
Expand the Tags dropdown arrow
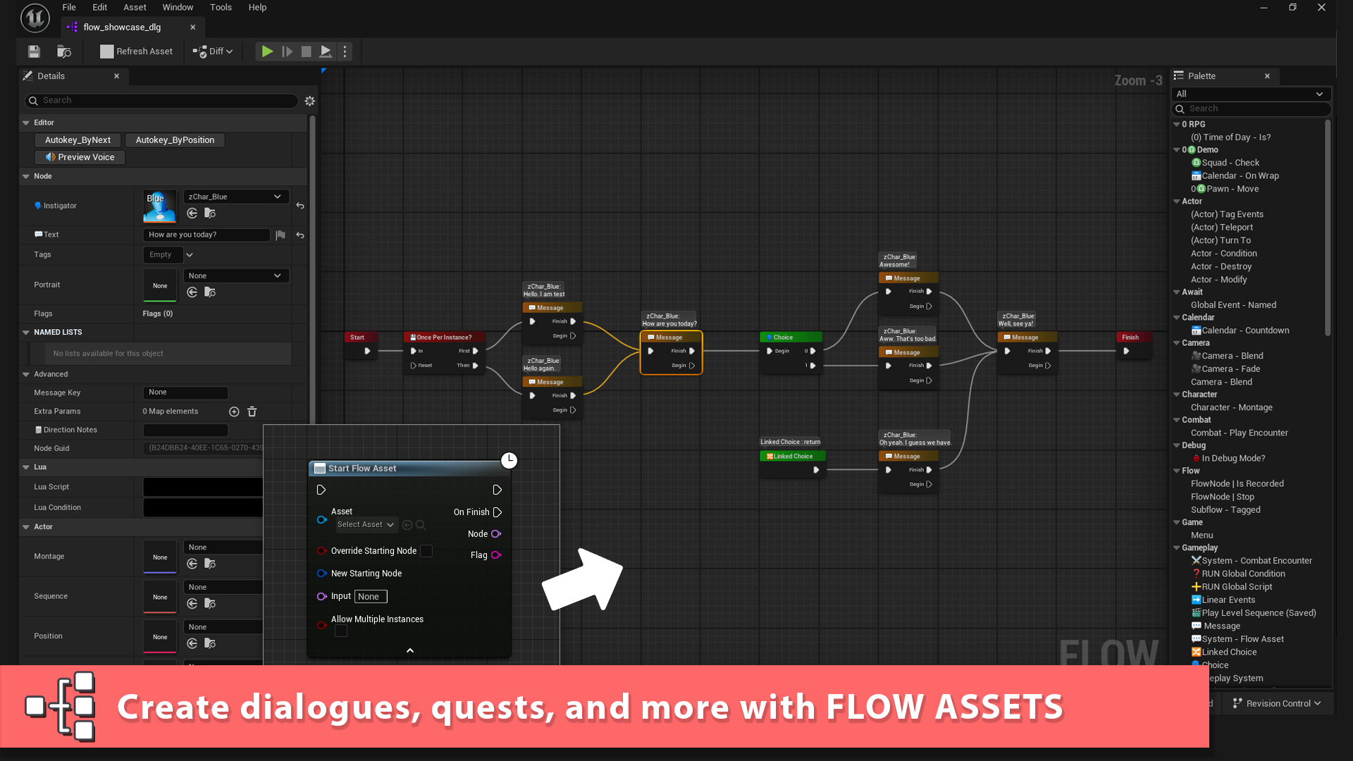point(190,255)
